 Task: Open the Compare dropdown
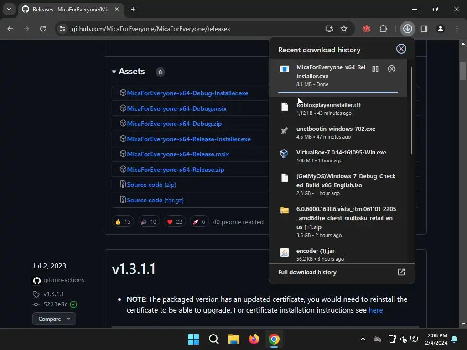pyautogui.click(x=54, y=319)
